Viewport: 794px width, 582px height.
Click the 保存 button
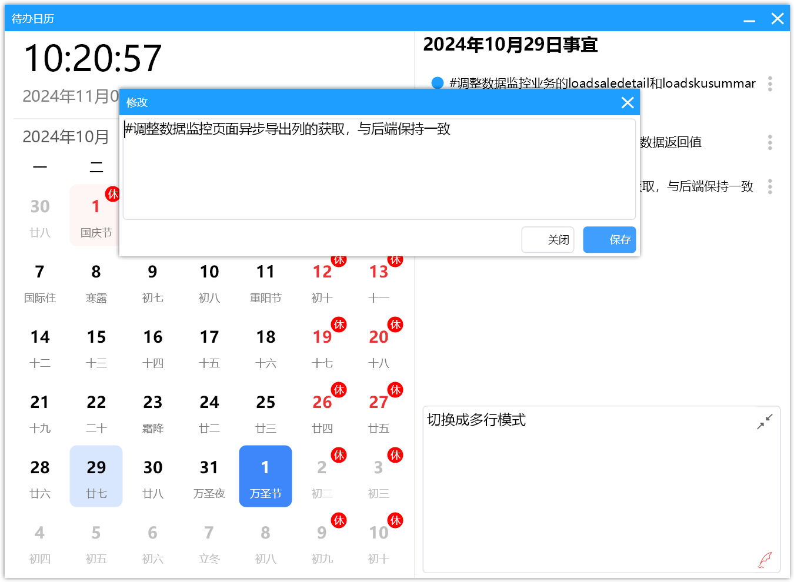609,240
